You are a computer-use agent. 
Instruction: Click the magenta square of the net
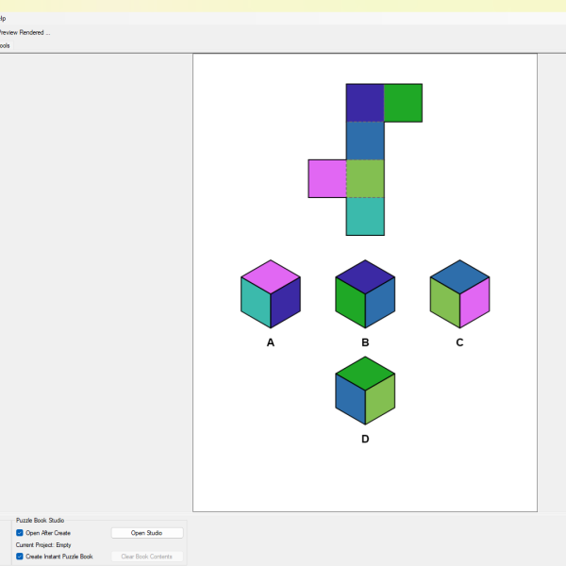tap(327, 178)
